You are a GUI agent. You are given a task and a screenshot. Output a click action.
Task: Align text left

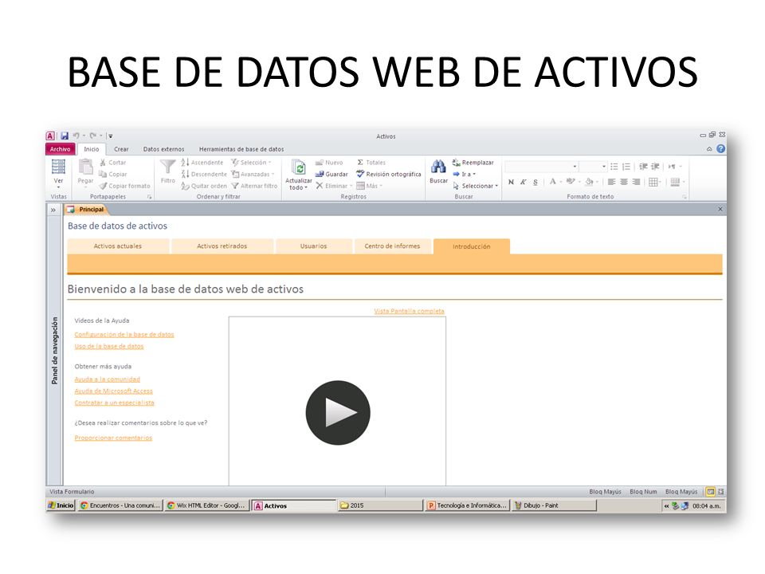pos(611,182)
